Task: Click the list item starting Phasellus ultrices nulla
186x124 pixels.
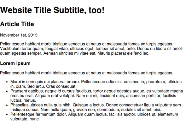Action: click(96, 107)
